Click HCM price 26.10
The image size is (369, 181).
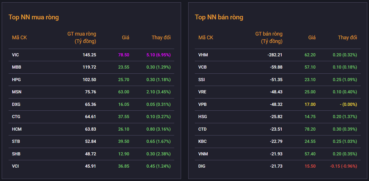point(124,129)
